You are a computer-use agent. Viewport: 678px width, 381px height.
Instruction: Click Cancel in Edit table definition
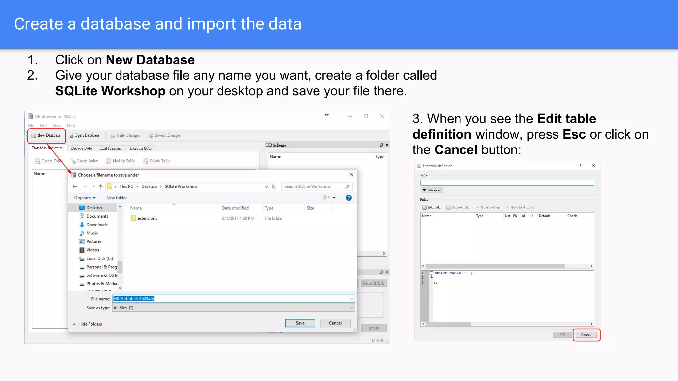click(586, 335)
